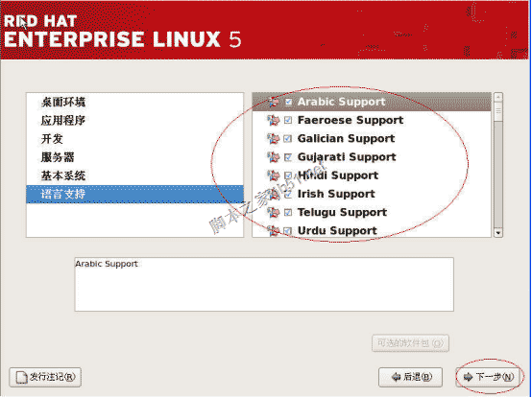Toggle the Irish Support checkbox
This screenshot has width=532, height=398.
[288, 194]
